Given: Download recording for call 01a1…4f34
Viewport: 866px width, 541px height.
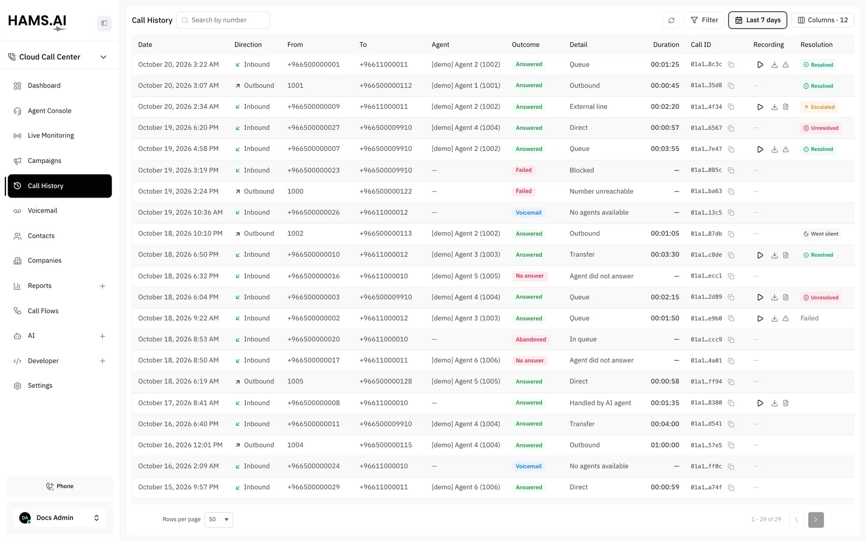Looking at the screenshot, I should pos(775,107).
